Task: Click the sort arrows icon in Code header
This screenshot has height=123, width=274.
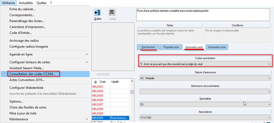Action: click(95, 82)
